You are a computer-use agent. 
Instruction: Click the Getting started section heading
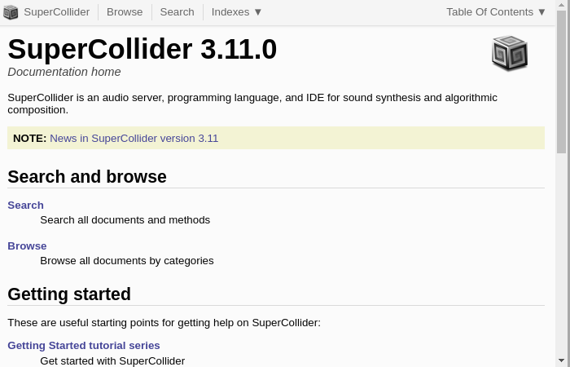pyautogui.click(x=69, y=294)
